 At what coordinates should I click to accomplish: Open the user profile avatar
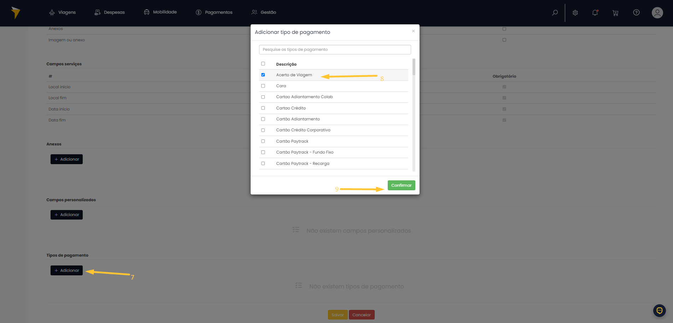[657, 13]
